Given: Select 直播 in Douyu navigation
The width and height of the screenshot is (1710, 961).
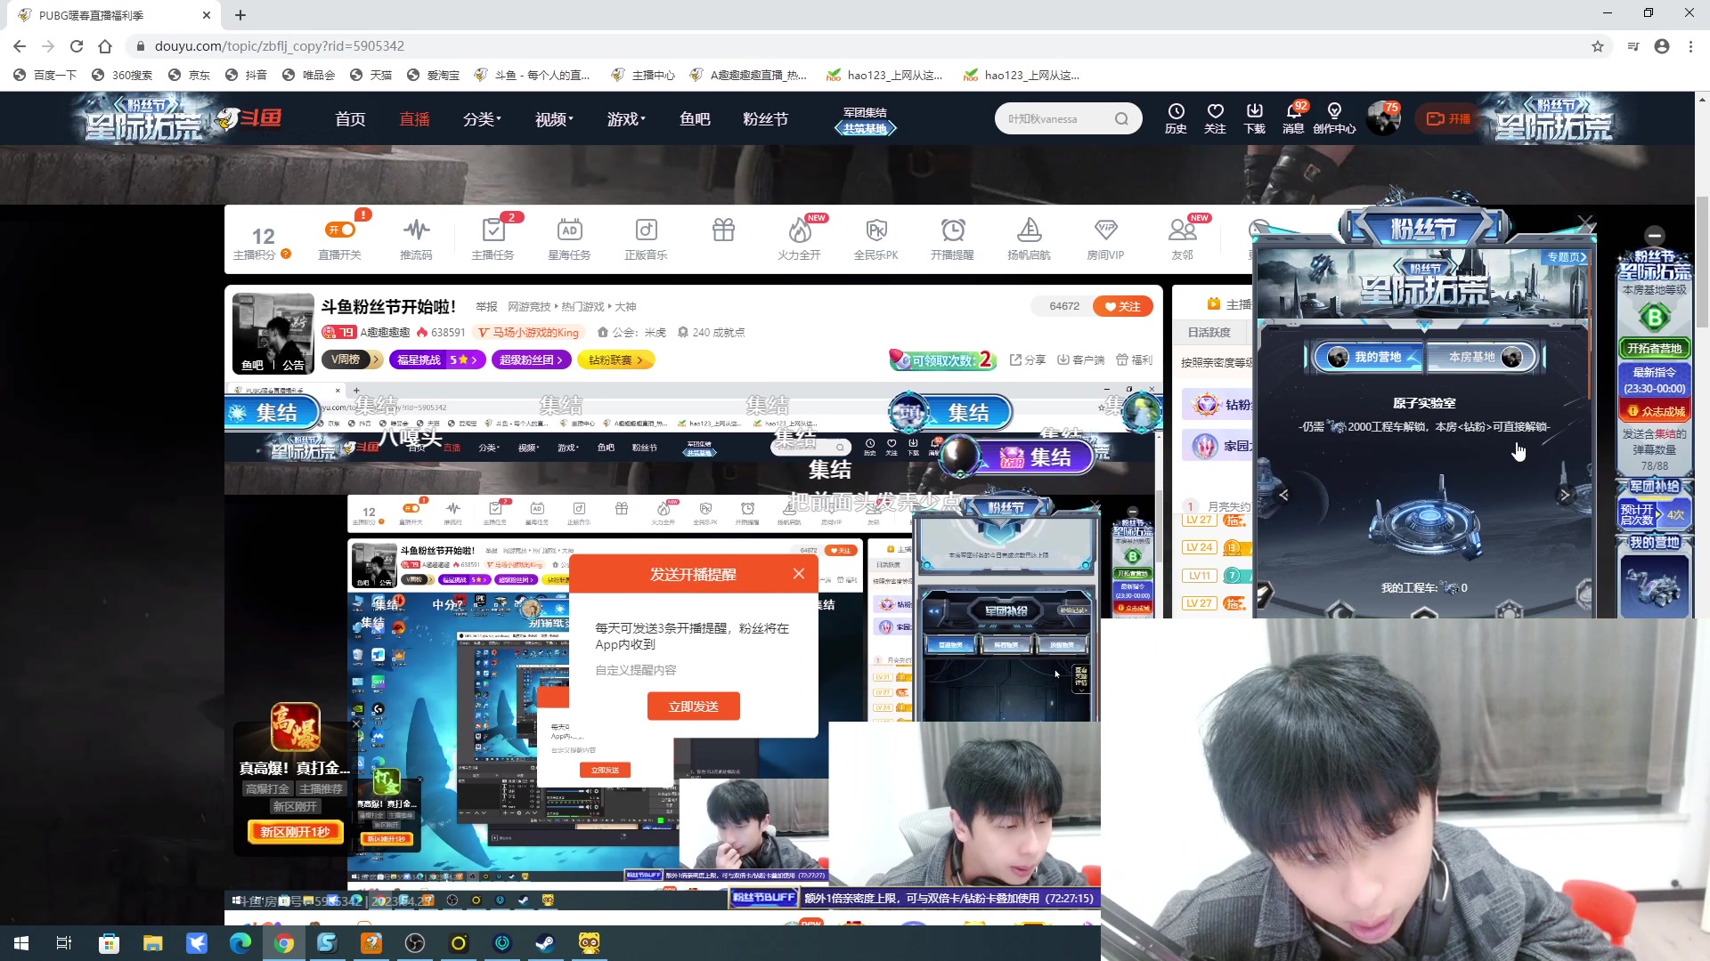Looking at the screenshot, I should (414, 119).
